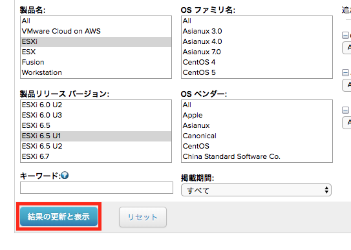Select Asianux 3.0 OS family
The width and height of the screenshot is (351, 250).
[257, 31]
